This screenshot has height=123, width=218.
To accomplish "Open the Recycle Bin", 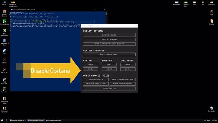I will click(212, 109).
